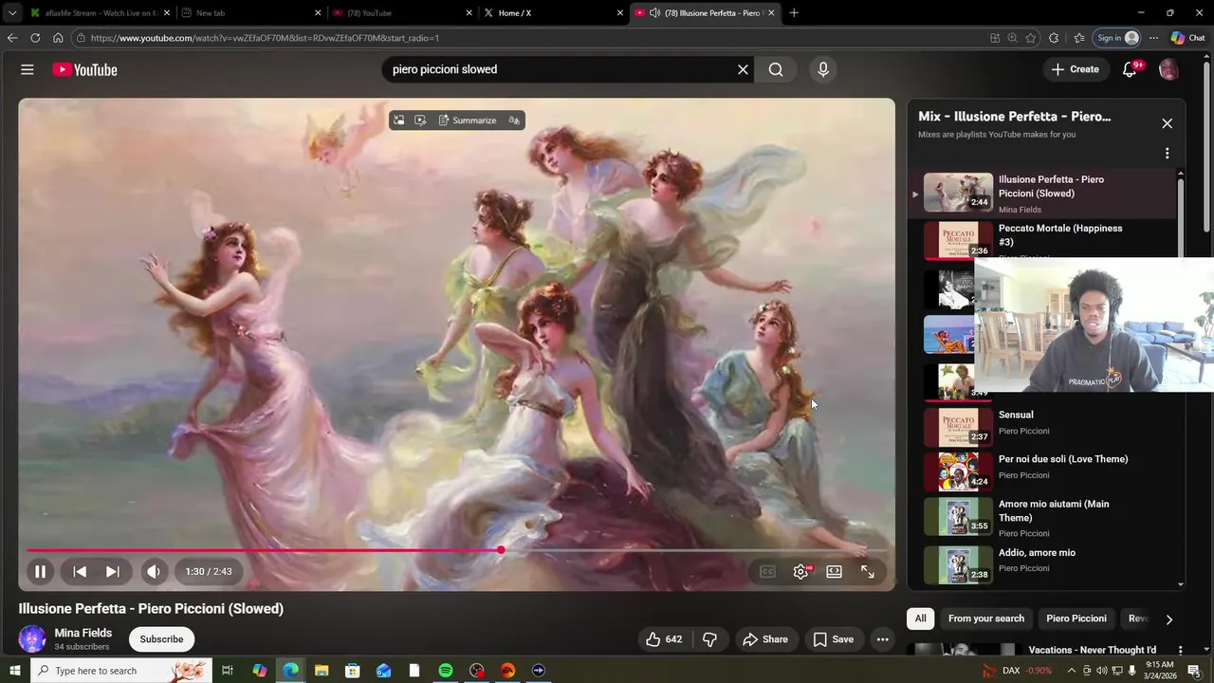The width and height of the screenshot is (1214, 683).
Task: Click Sign in in the browser toolbar
Action: pyautogui.click(x=1116, y=38)
